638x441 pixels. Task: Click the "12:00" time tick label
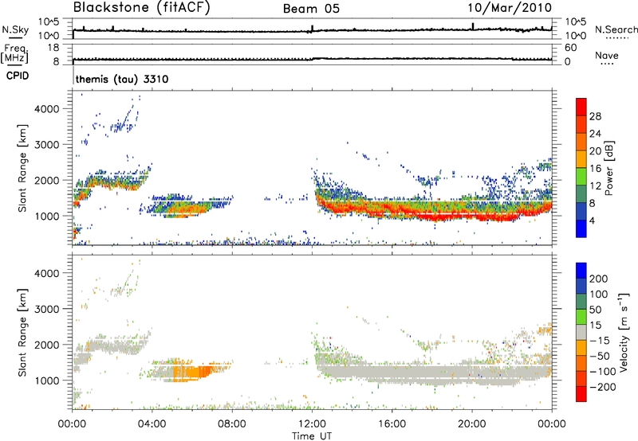312,424
